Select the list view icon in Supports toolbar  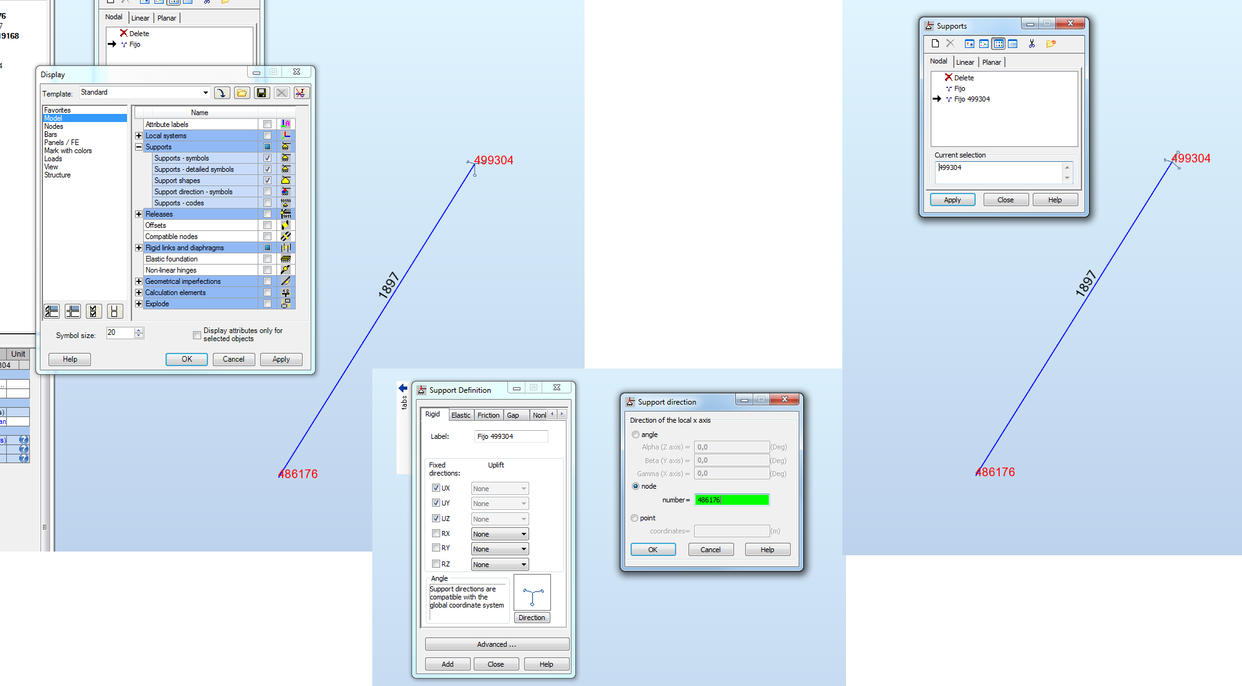[x=999, y=44]
